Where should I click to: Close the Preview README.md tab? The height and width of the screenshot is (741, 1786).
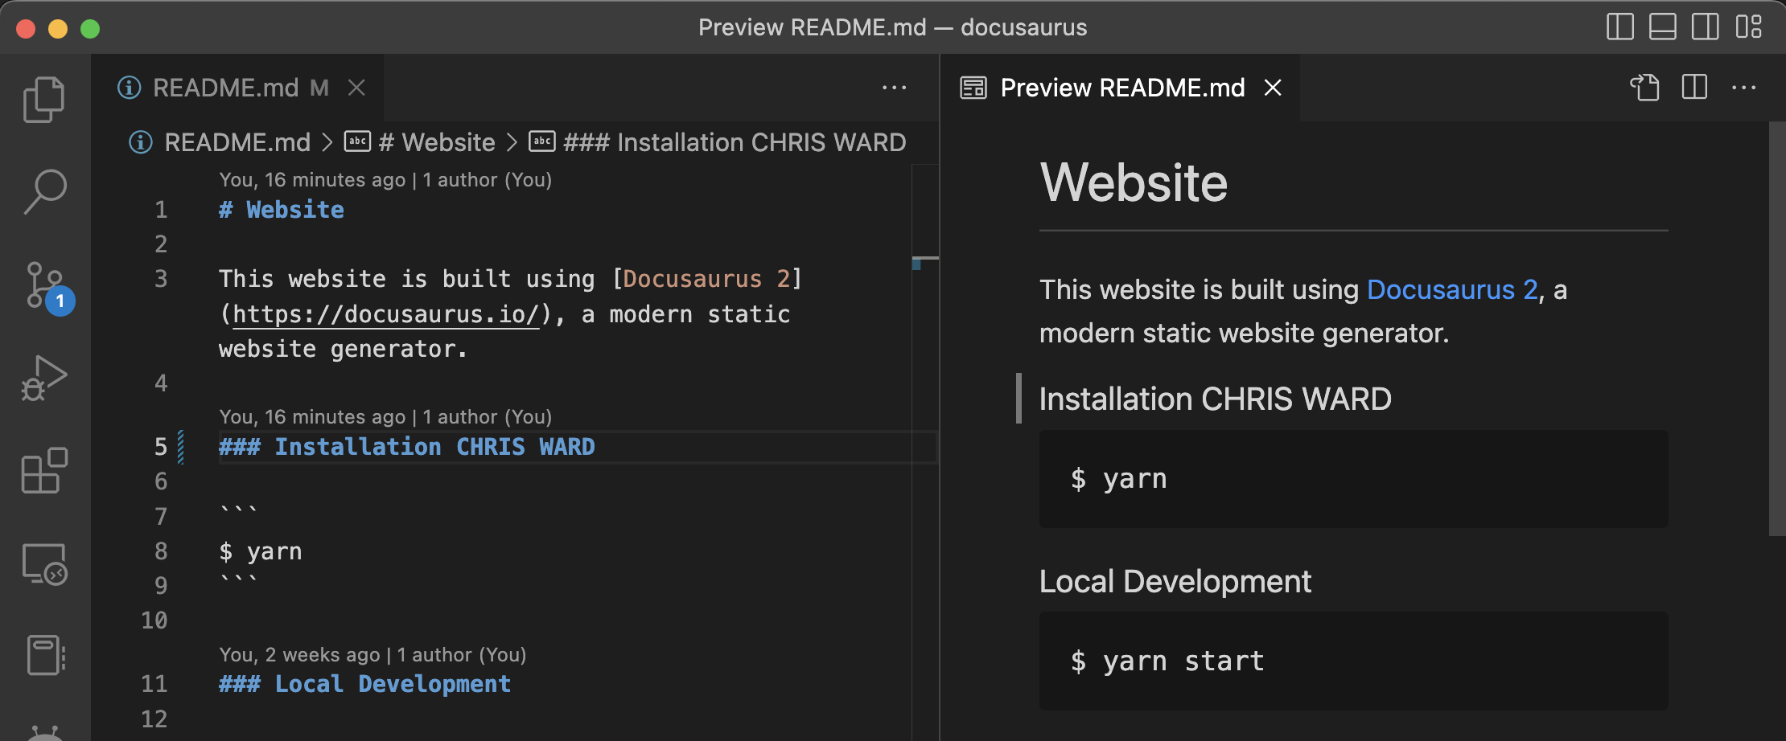click(1273, 88)
